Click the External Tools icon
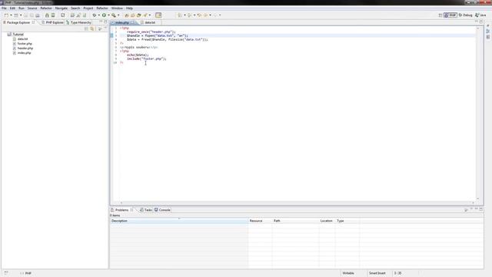 tap(114, 15)
